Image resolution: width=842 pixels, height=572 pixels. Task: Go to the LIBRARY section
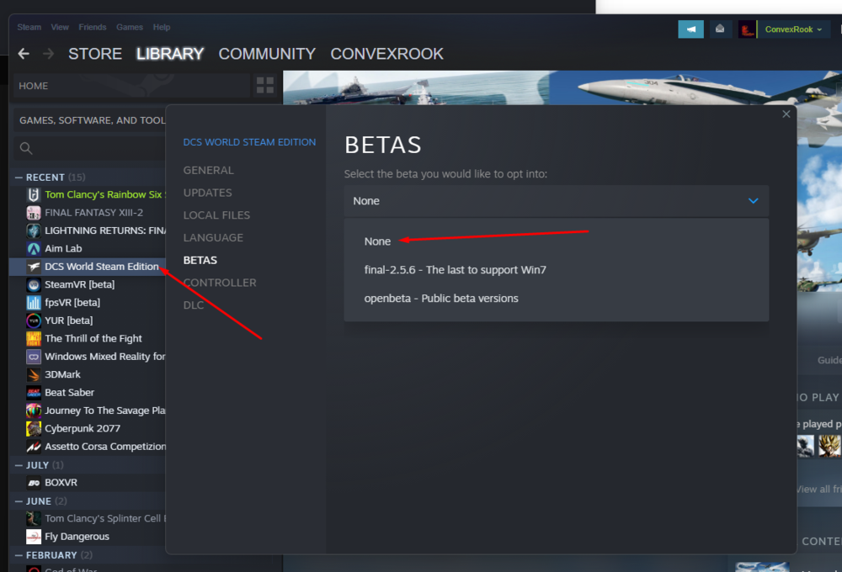[x=170, y=54]
